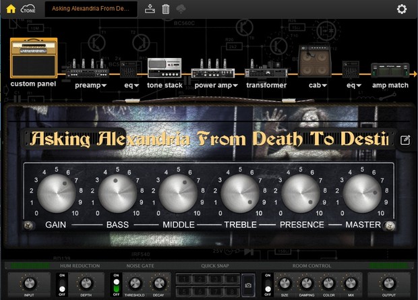Click the transformer label

[x=266, y=86]
